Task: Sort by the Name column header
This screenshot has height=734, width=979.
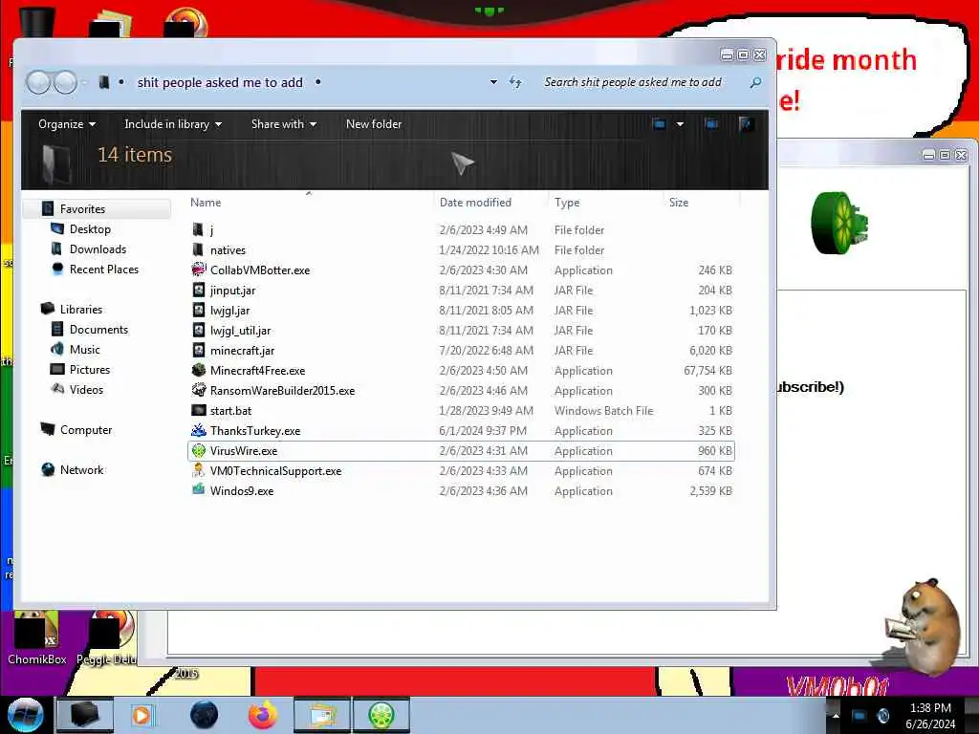Action: click(206, 203)
